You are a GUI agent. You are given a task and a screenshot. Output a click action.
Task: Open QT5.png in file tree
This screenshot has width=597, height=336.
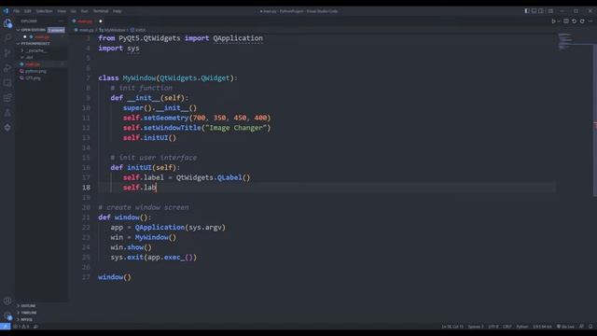coord(33,77)
